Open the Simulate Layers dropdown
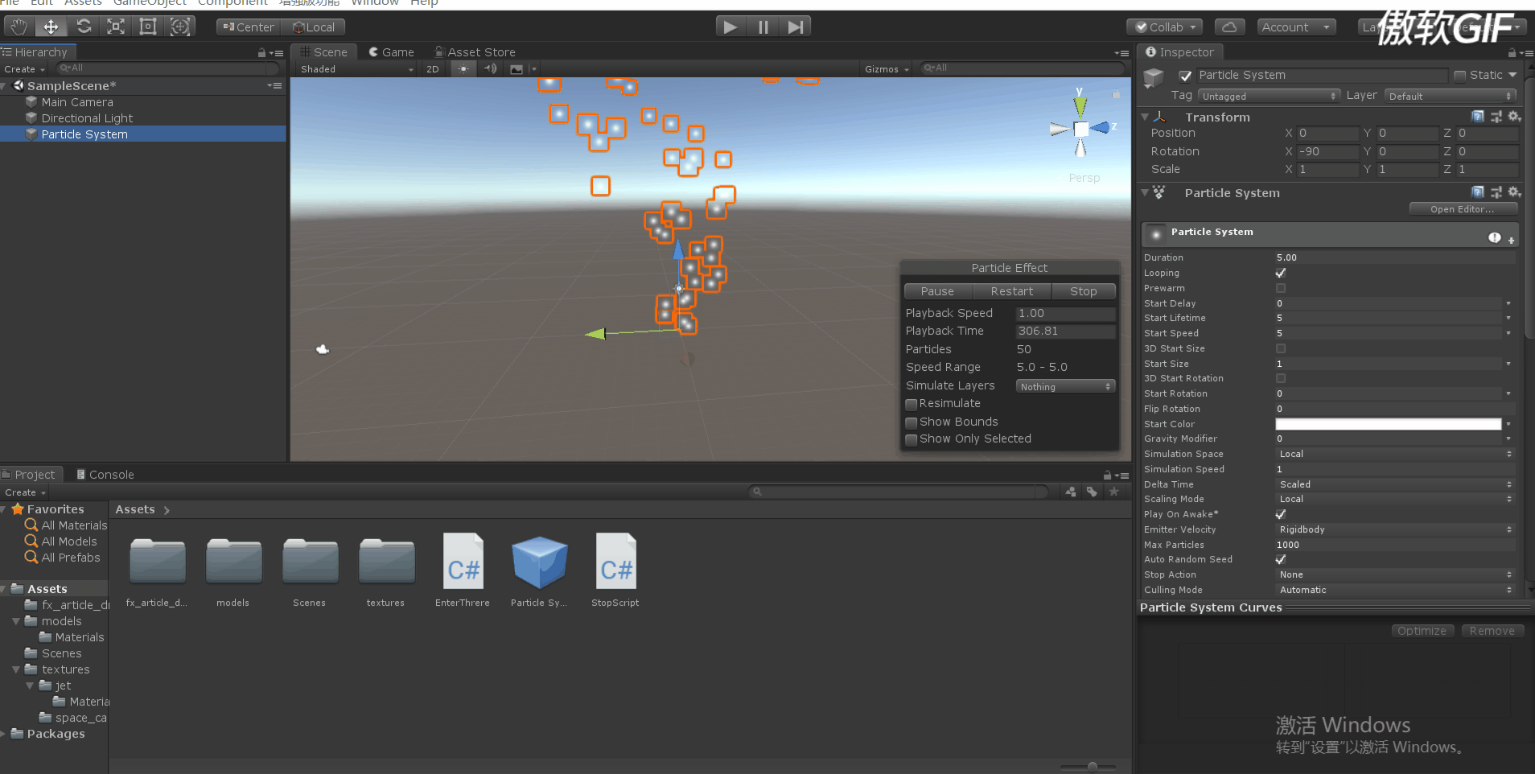This screenshot has width=1535, height=774. [x=1065, y=387]
